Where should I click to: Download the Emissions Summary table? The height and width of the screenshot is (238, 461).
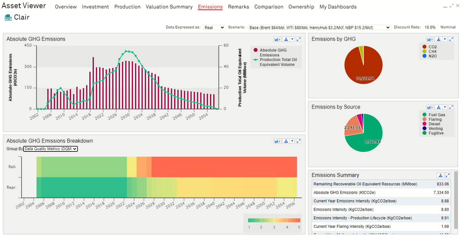click(x=440, y=175)
